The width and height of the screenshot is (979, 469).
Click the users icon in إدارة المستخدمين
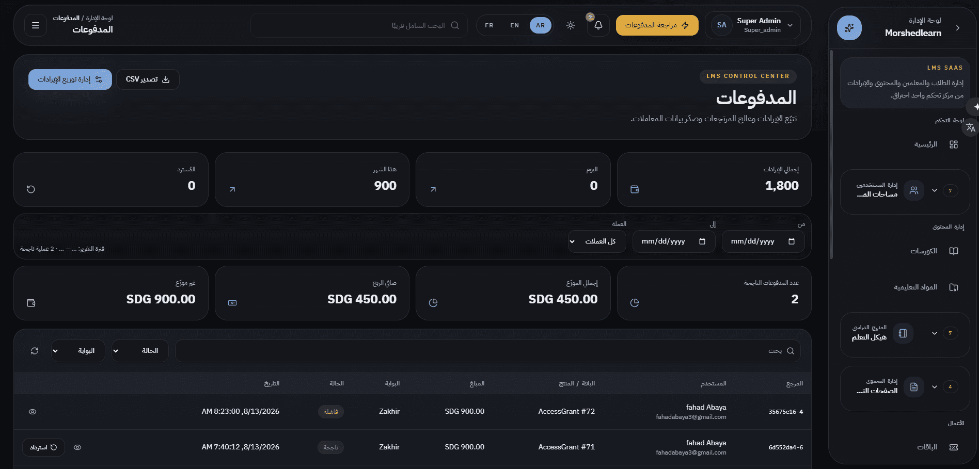(x=914, y=190)
